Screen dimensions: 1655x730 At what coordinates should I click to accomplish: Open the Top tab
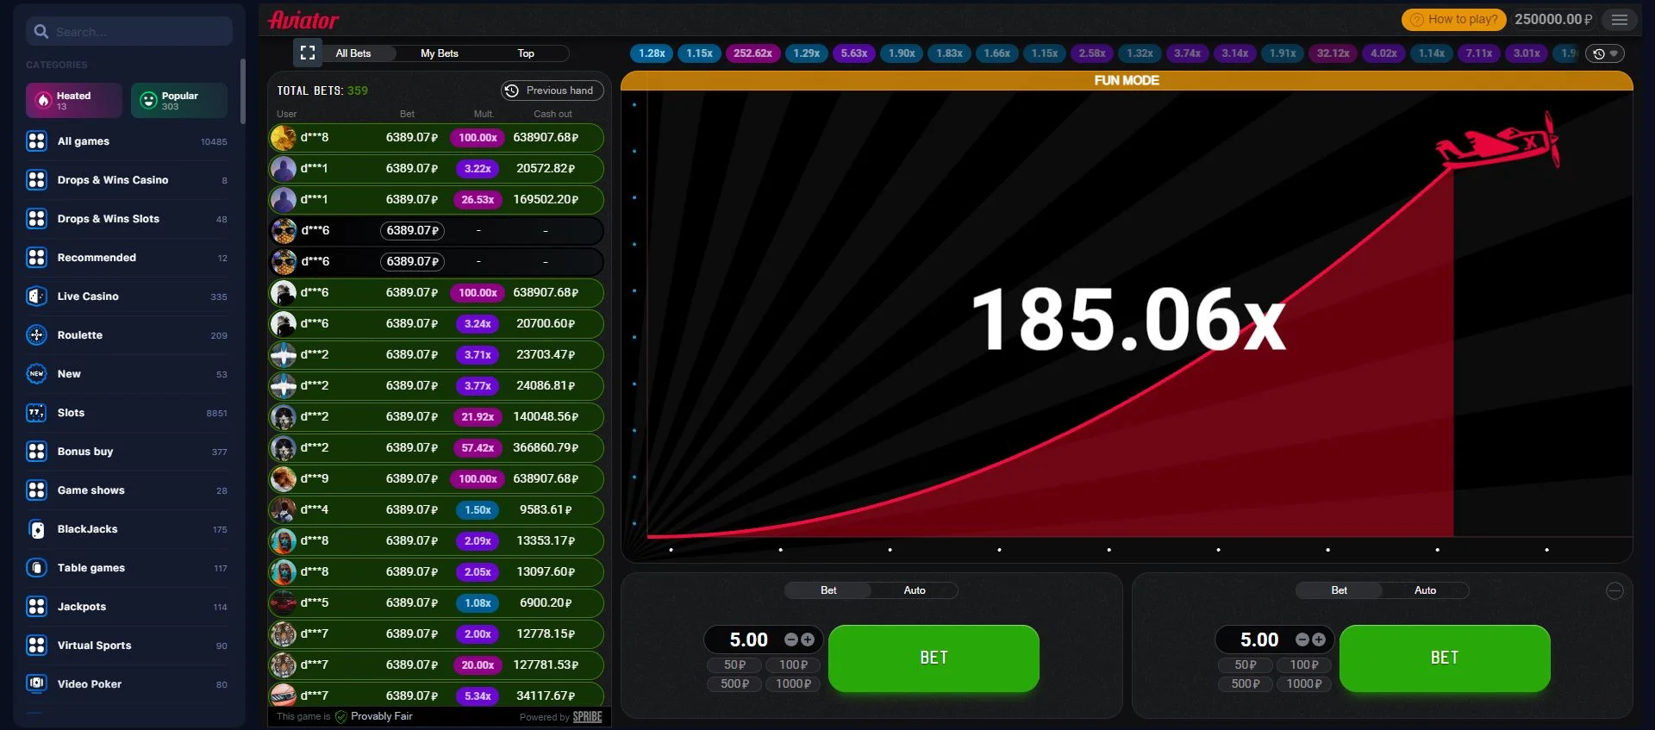tap(525, 53)
